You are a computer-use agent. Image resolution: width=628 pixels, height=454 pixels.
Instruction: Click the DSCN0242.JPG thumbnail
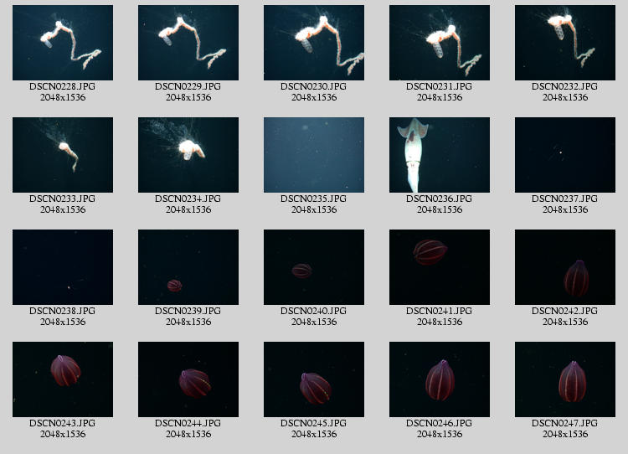tap(565, 267)
